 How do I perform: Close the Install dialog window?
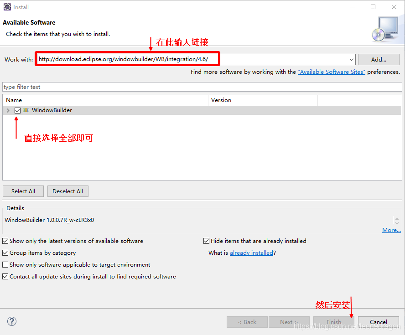pyautogui.click(x=394, y=7)
